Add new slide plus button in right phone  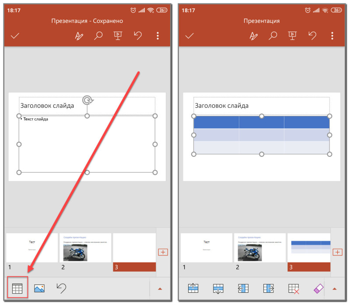pyautogui.click(x=337, y=252)
